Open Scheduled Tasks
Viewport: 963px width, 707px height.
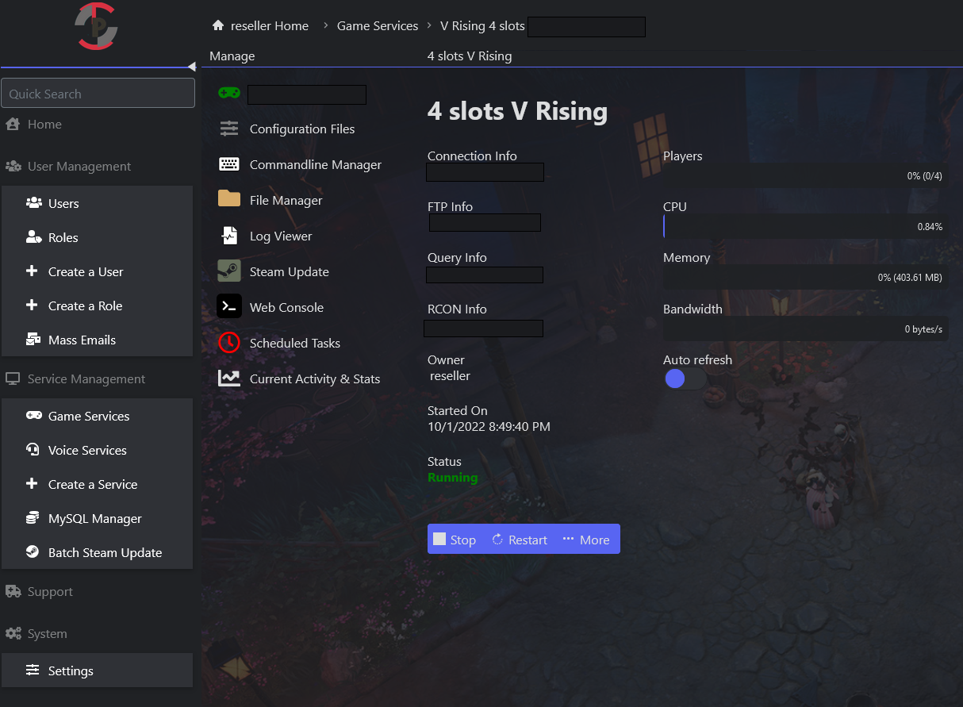pos(295,344)
